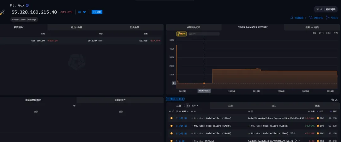
Task: Click BTC token icon in the $3.13B row
Action: tap(318, 133)
